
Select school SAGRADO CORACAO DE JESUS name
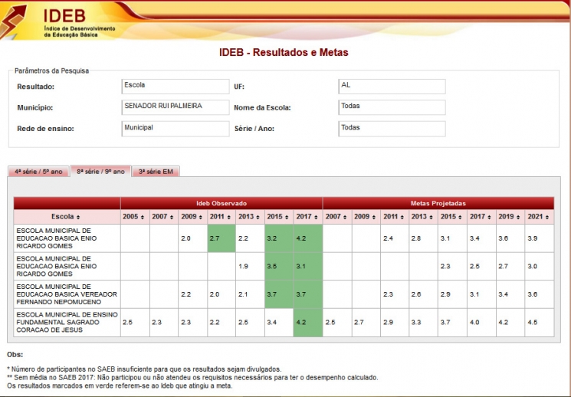[x=67, y=323]
